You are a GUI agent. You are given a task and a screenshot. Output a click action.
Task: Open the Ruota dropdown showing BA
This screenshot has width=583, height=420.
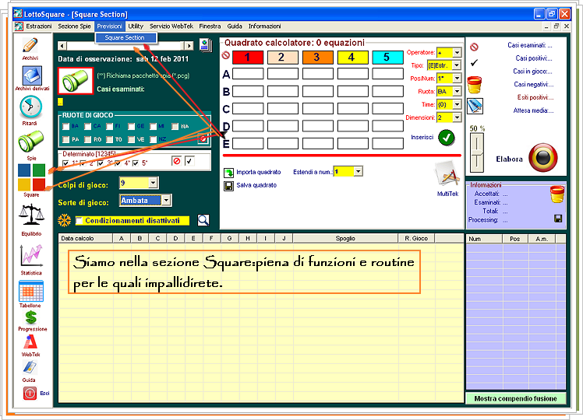point(457,92)
